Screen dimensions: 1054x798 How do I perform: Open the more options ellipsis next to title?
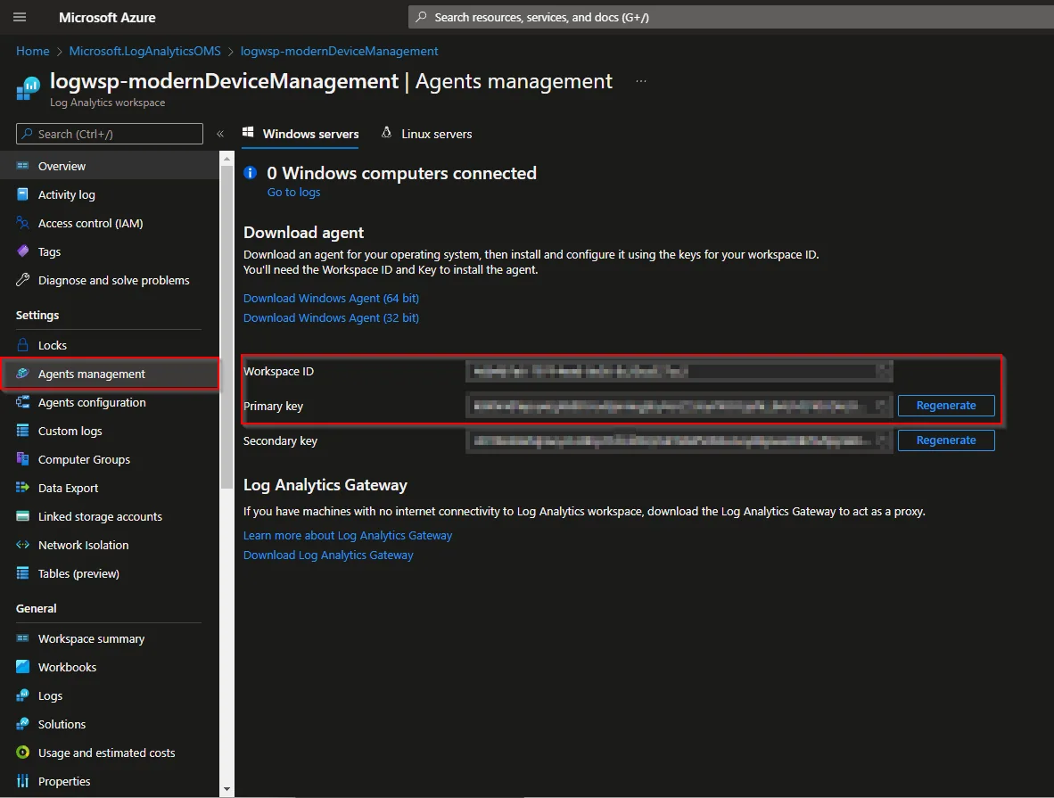click(x=641, y=81)
